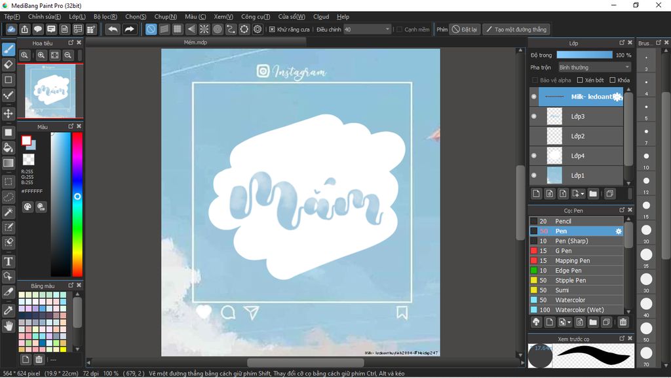The width and height of the screenshot is (671, 378).
Task: Select the rectangular Select tool
Action: pos(8,182)
